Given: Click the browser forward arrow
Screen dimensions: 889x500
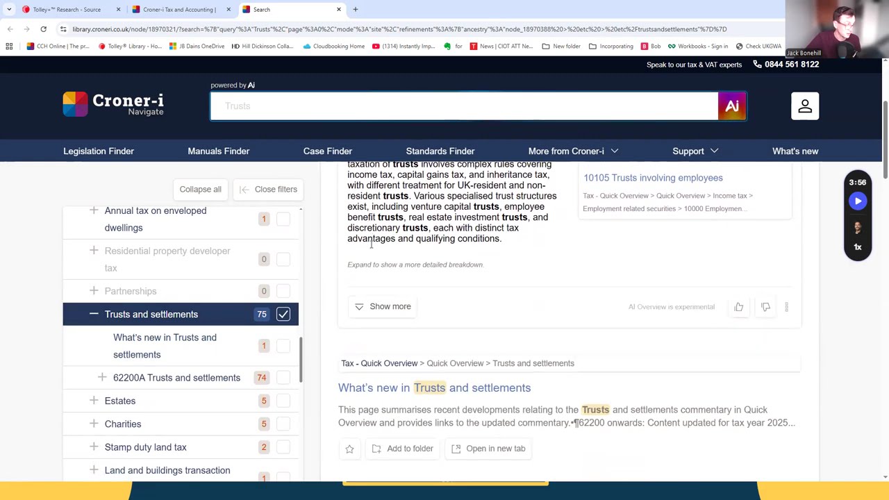Looking at the screenshot, I should (x=26, y=29).
